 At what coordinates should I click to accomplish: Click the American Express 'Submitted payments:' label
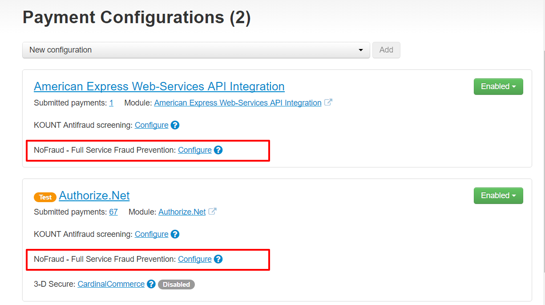tap(70, 103)
